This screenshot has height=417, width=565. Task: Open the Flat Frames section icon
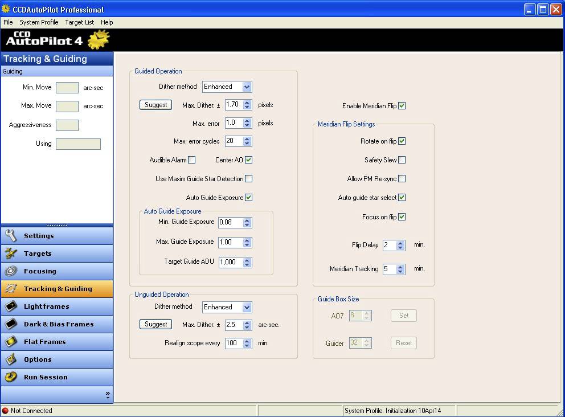tap(11, 342)
